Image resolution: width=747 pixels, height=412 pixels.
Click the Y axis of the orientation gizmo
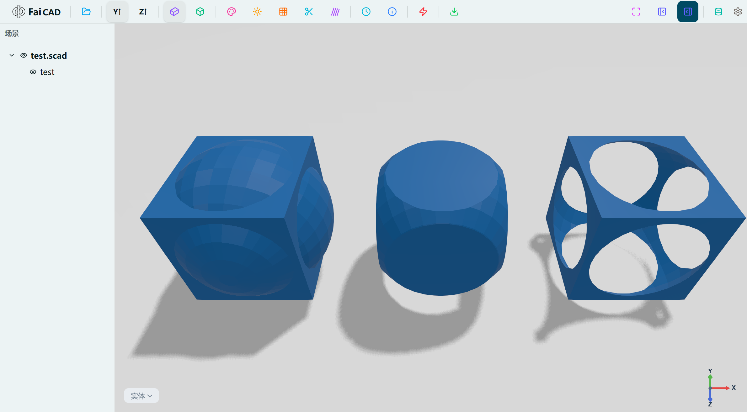pyautogui.click(x=710, y=372)
